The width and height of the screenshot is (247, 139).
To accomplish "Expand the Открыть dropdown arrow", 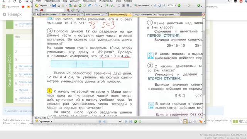I will tap(50, 5).
